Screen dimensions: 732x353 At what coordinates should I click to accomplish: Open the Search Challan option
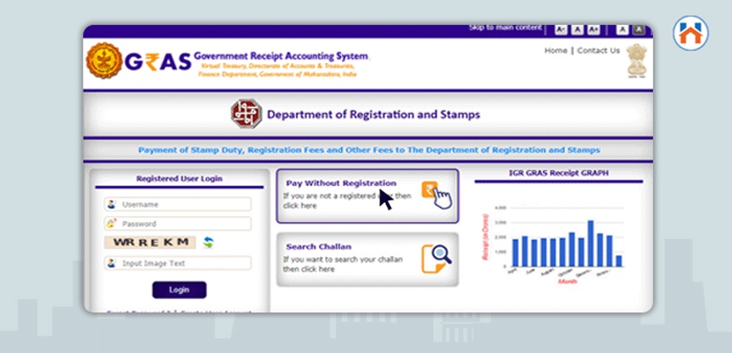coord(368,260)
